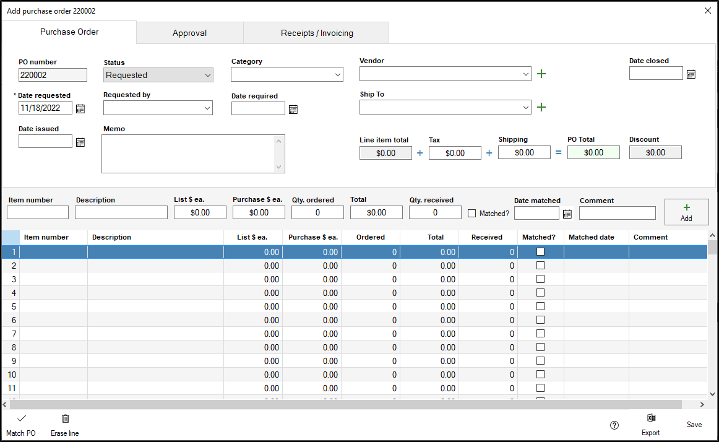Screen dimensions: 719x442
Task: Click the Purchase $ ea. entry field
Action: (259, 212)
